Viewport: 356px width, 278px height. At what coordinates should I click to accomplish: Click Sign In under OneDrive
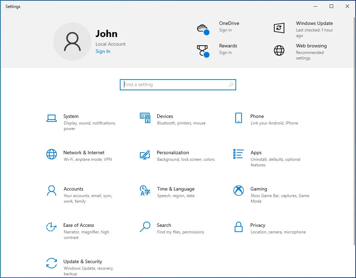point(225,30)
